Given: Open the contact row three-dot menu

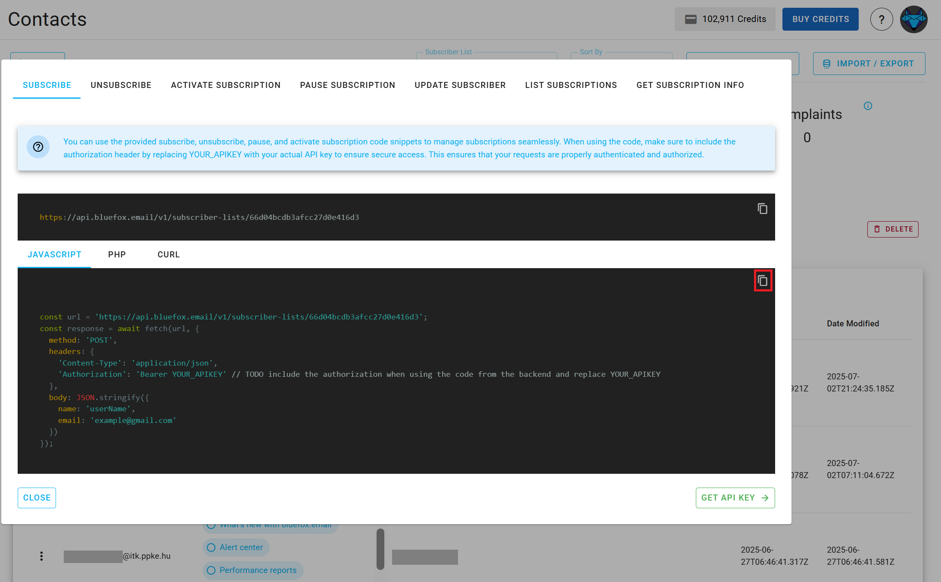Looking at the screenshot, I should click(x=41, y=556).
